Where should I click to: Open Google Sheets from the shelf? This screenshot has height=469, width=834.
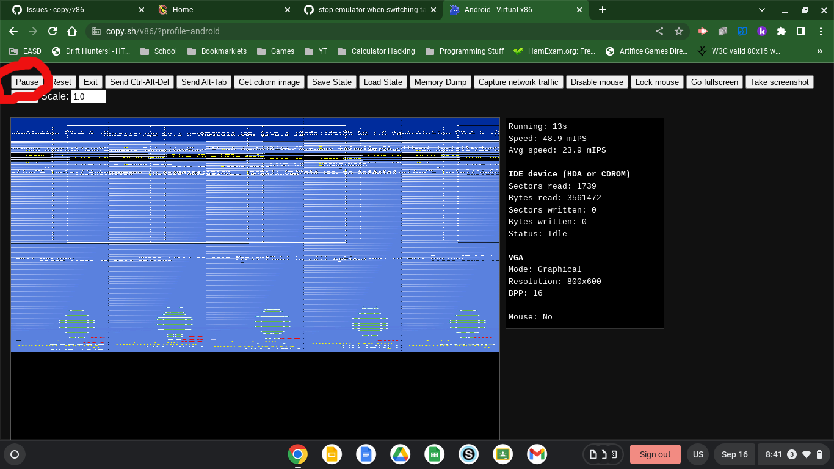click(x=434, y=454)
